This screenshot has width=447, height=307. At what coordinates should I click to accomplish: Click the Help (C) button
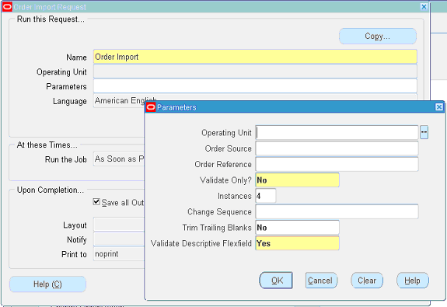pos(47,284)
